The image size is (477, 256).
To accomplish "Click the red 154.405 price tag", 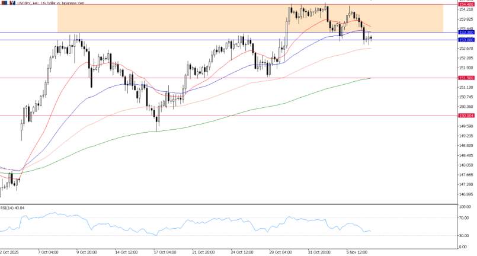I will (x=466, y=5).
